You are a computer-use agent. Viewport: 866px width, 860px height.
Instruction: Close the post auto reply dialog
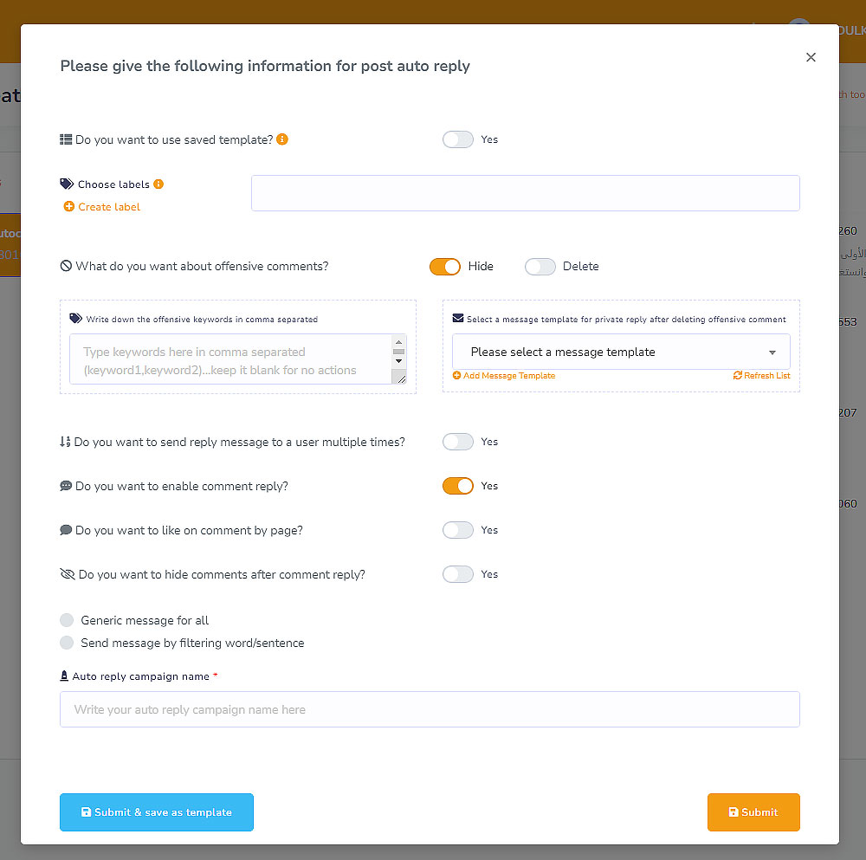click(811, 57)
